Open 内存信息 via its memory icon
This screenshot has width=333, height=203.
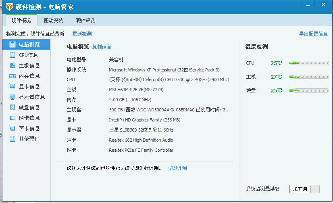tap(12, 76)
